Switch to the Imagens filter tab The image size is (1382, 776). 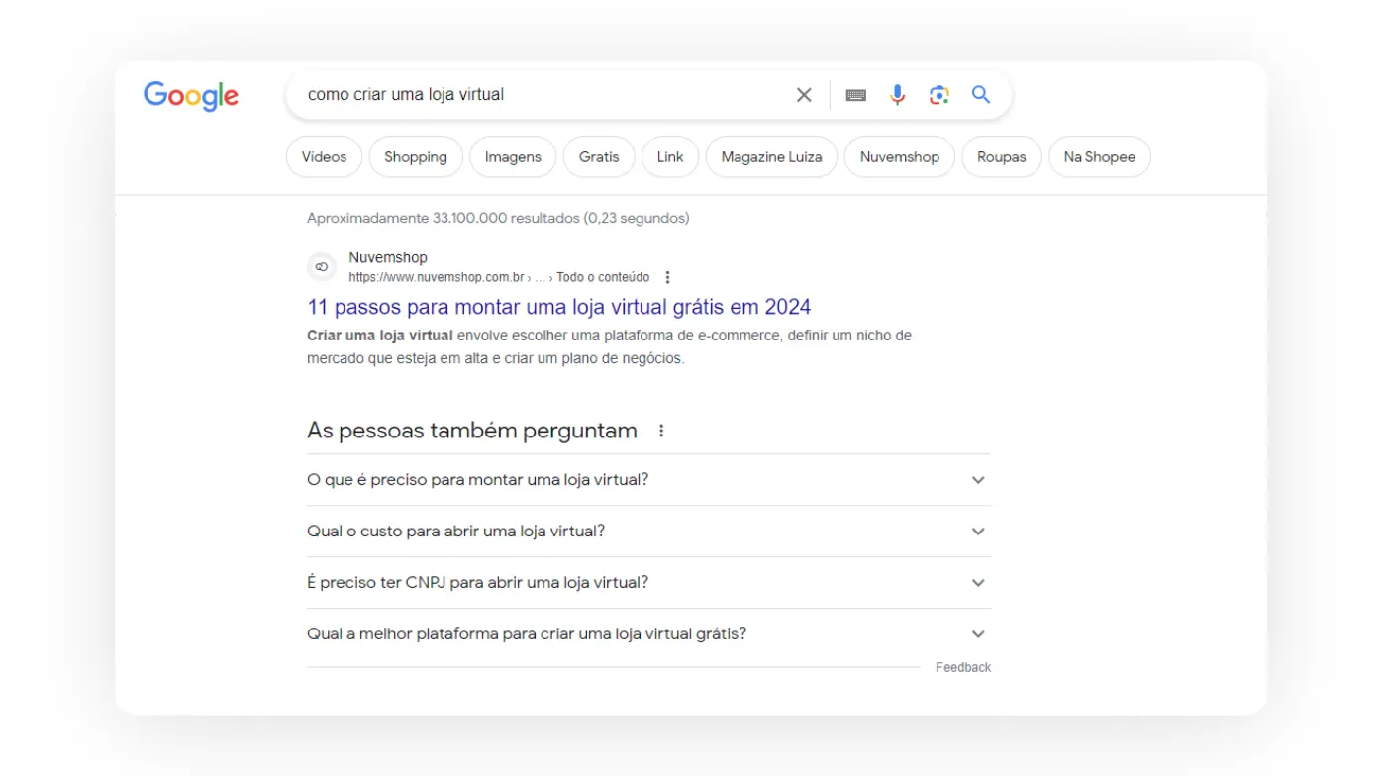point(512,156)
